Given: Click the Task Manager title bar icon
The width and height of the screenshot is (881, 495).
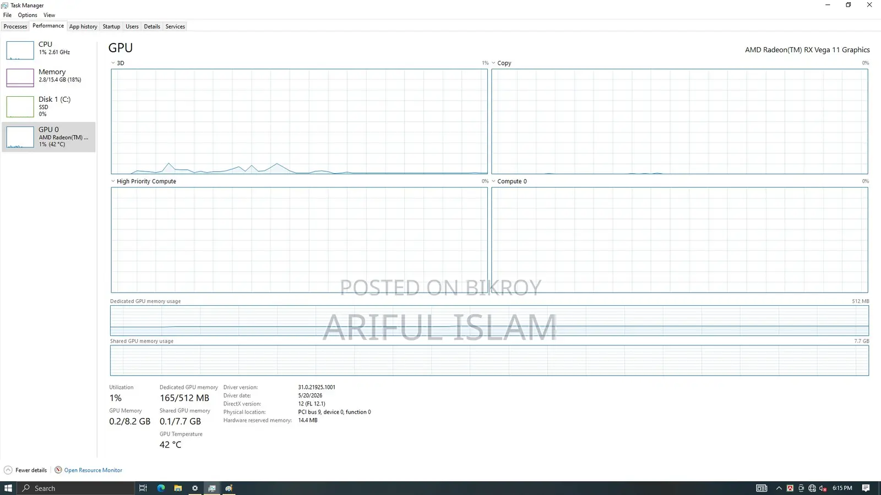Looking at the screenshot, I should point(5,5).
